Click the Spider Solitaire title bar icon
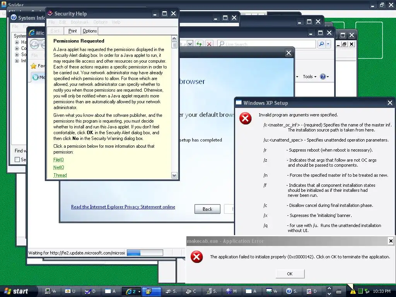 [4, 4]
